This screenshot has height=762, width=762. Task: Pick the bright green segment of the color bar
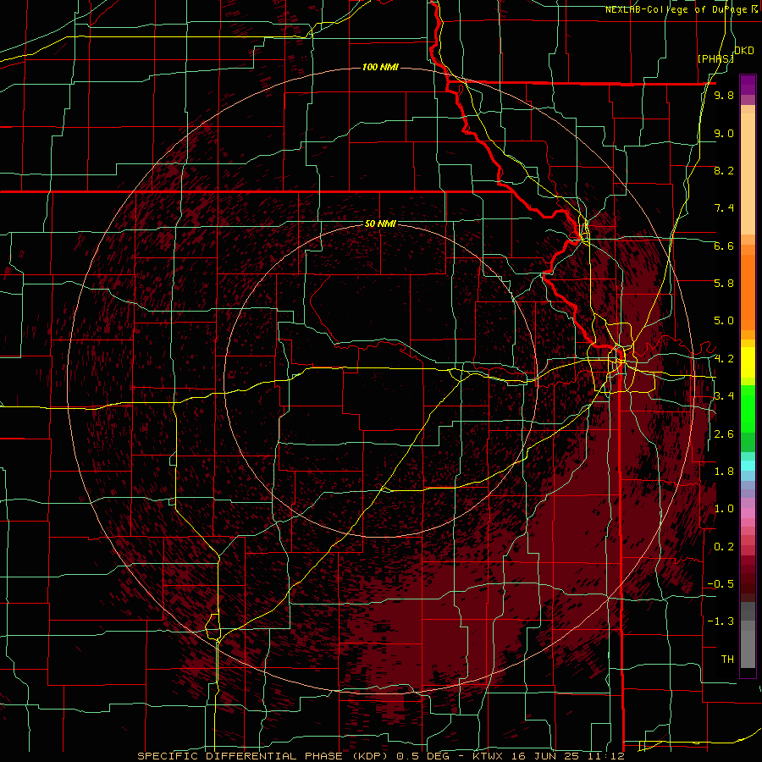click(748, 409)
